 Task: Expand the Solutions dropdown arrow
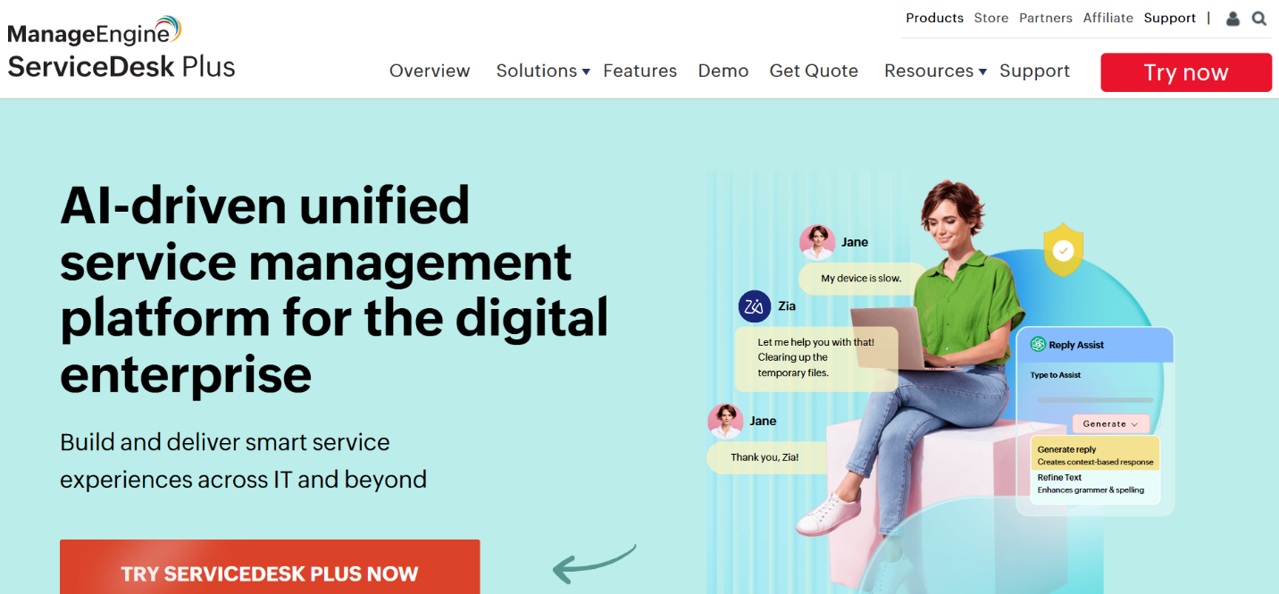(586, 71)
